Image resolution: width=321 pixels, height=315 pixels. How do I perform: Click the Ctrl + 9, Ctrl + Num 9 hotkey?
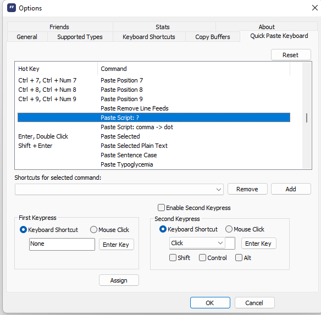tap(47, 99)
